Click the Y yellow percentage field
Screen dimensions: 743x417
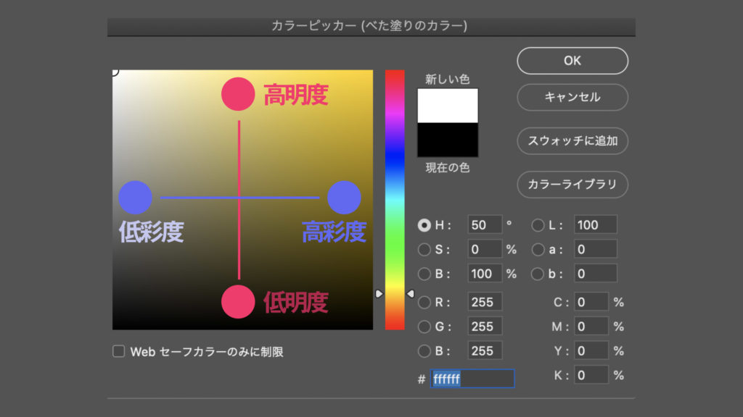[x=591, y=351]
